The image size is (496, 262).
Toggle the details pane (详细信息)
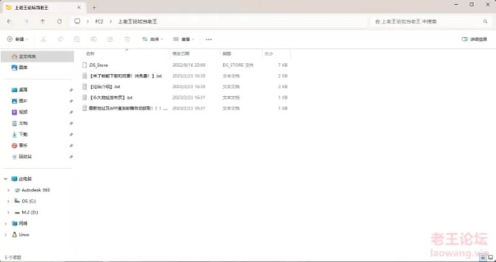coord(474,39)
